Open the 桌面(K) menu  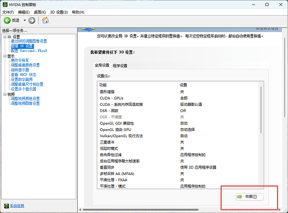[x=40, y=12]
